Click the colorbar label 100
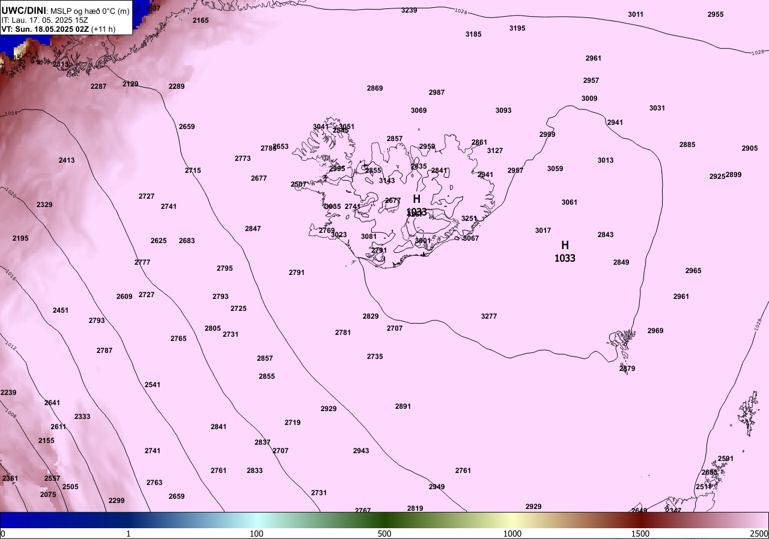769x539 pixels. point(257,534)
